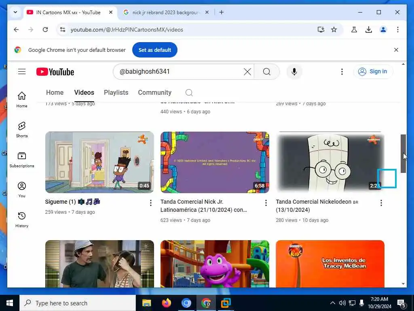Dismiss the default browser notification bar
The height and width of the screenshot is (311, 414).
click(396, 50)
